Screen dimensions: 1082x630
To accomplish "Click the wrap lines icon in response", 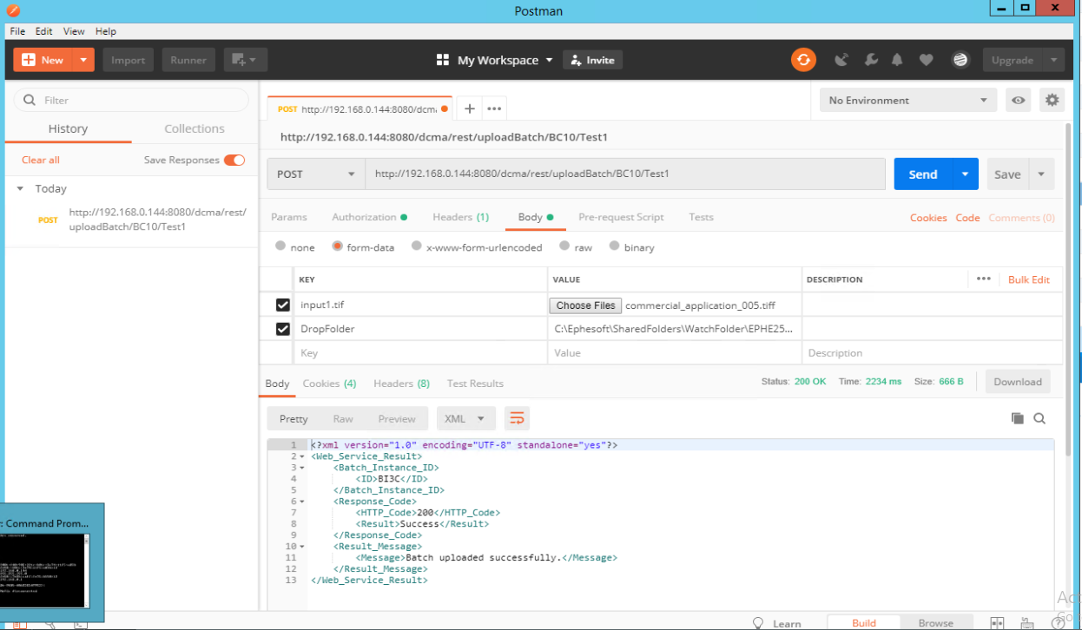I will [517, 418].
